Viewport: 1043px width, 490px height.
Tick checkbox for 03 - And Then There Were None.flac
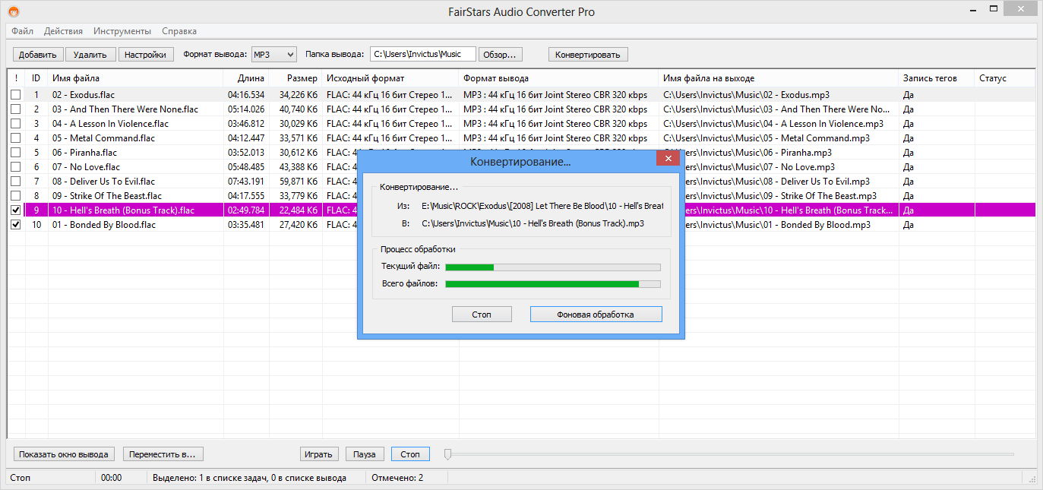tap(15, 109)
